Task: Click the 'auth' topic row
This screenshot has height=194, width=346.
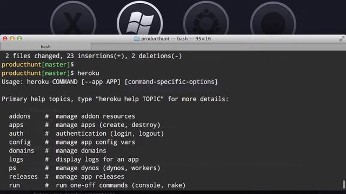Action: [x=86, y=134]
